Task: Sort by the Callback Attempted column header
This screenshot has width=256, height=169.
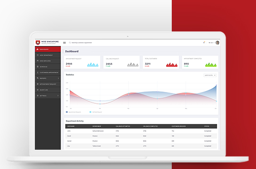Action: click(x=123, y=126)
